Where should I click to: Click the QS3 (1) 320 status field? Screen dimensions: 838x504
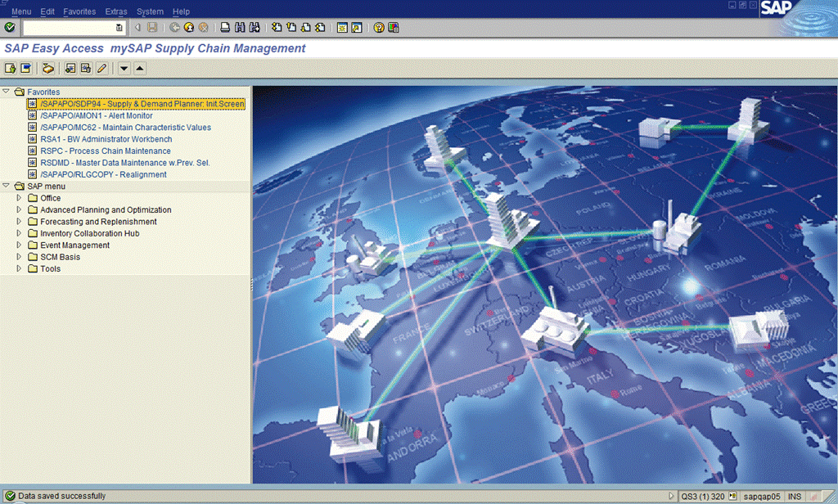click(x=703, y=497)
